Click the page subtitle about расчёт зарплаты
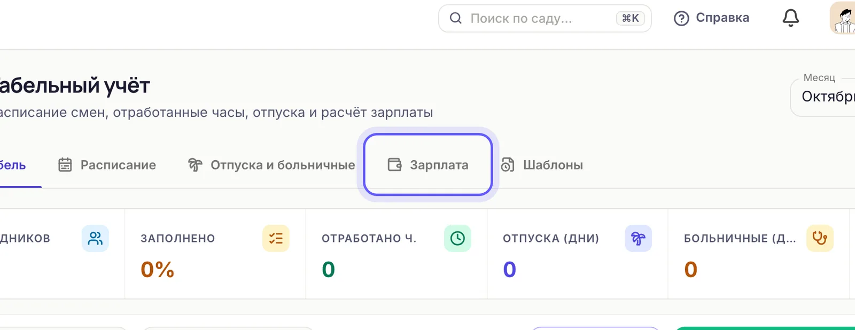Screen dimensions: 855x330 click(216, 113)
